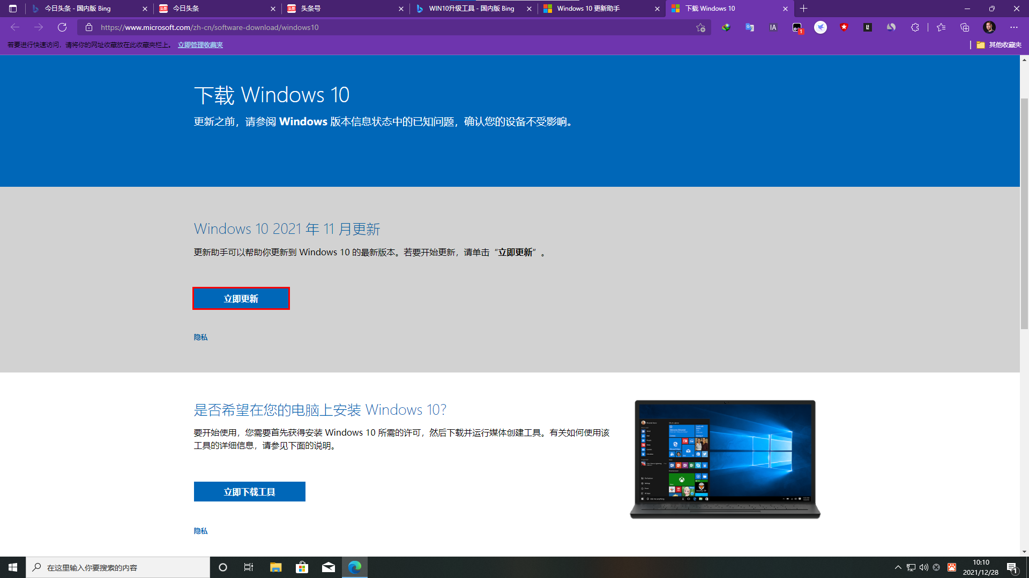Screen dimensions: 1029x578
Task: Open extension icon with red badge 1
Action: pyautogui.click(x=797, y=28)
